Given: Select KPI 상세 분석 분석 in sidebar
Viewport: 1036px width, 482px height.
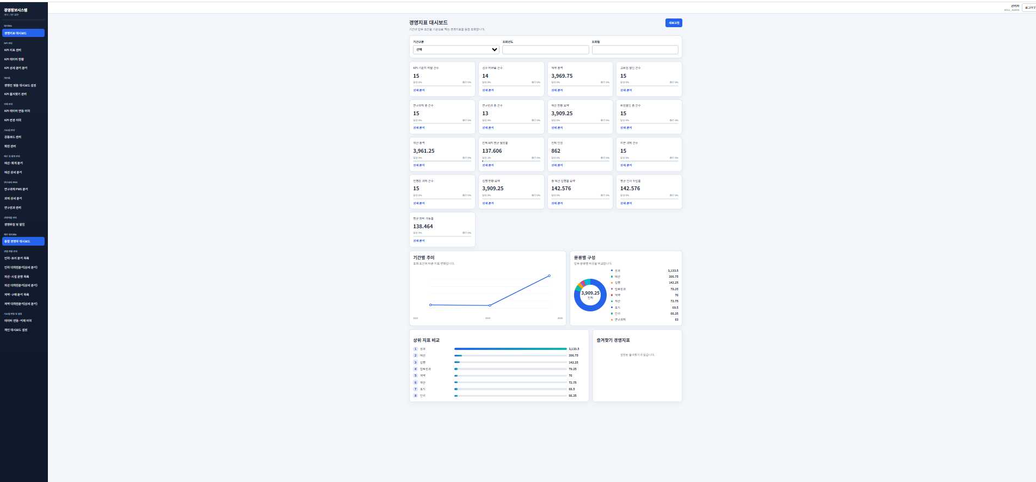Looking at the screenshot, I should coord(23,68).
